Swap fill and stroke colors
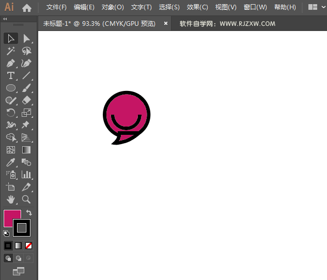This screenshot has height=280, width=327. 29,212
